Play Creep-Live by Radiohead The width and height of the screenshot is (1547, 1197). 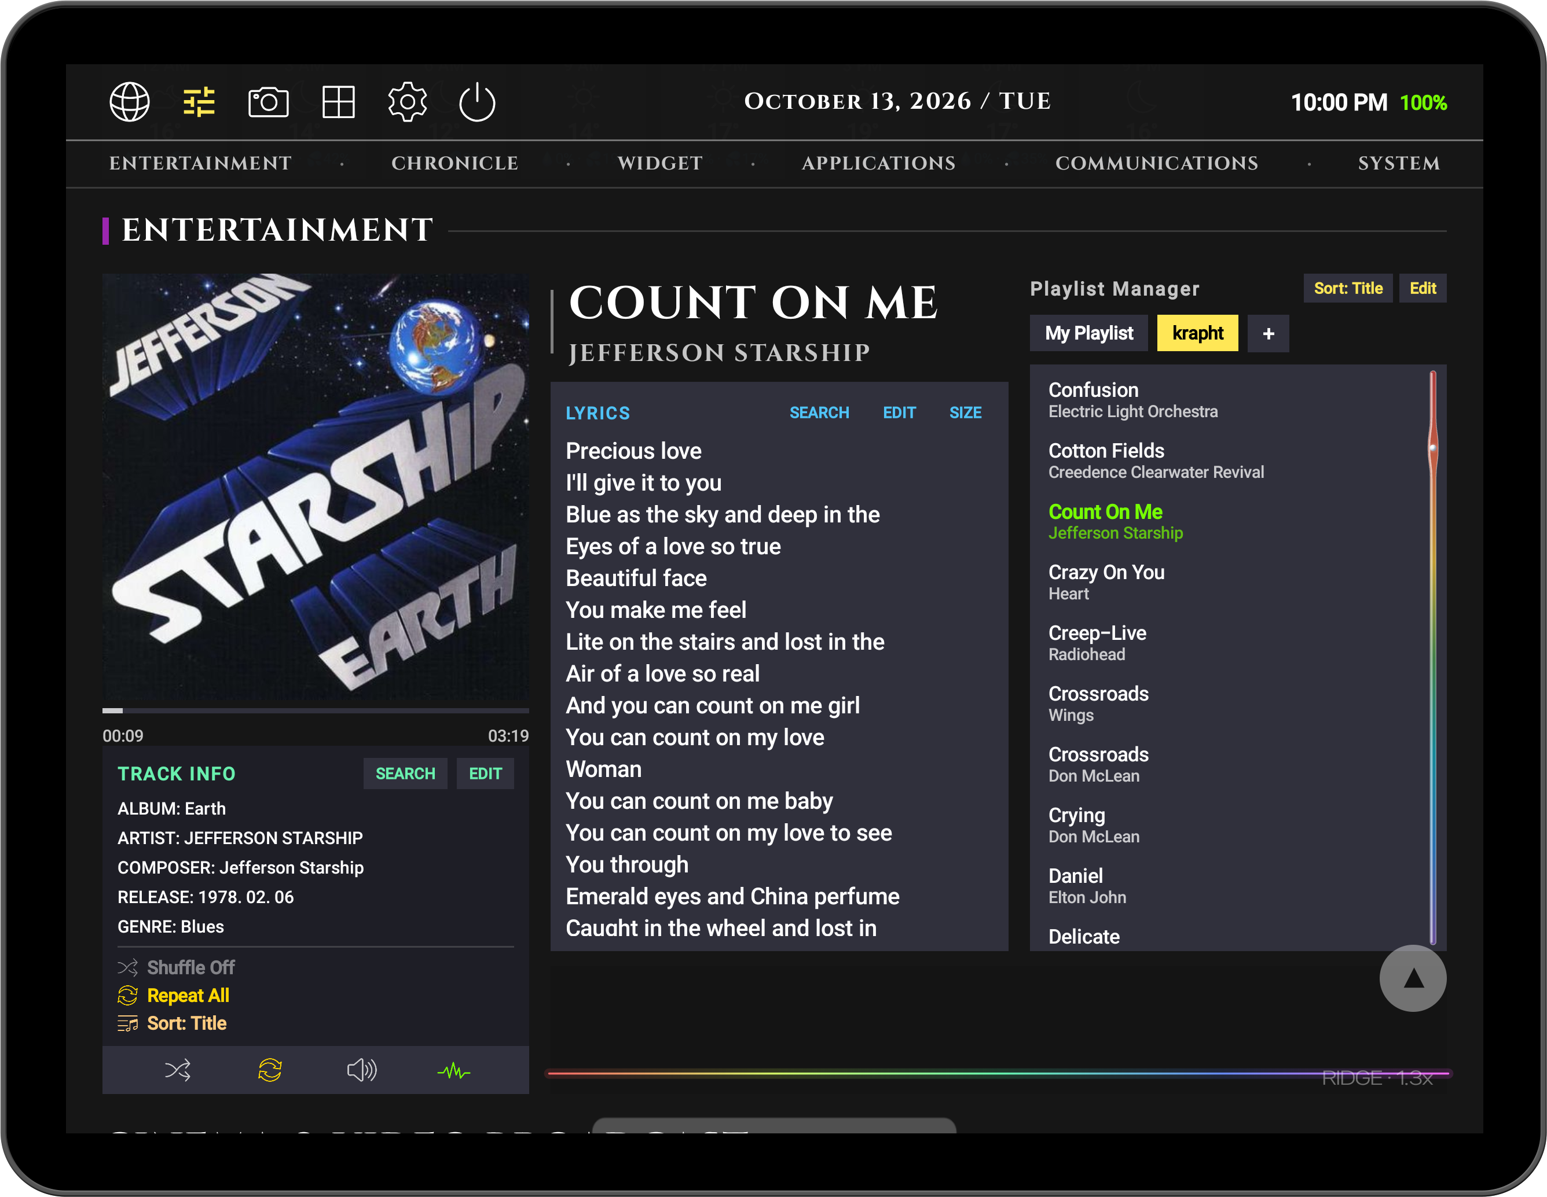coord(1233,643)
